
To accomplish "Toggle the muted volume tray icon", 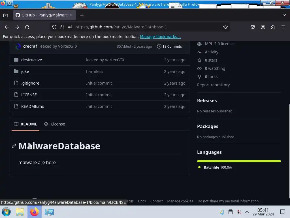I will (x=239, y=212).
